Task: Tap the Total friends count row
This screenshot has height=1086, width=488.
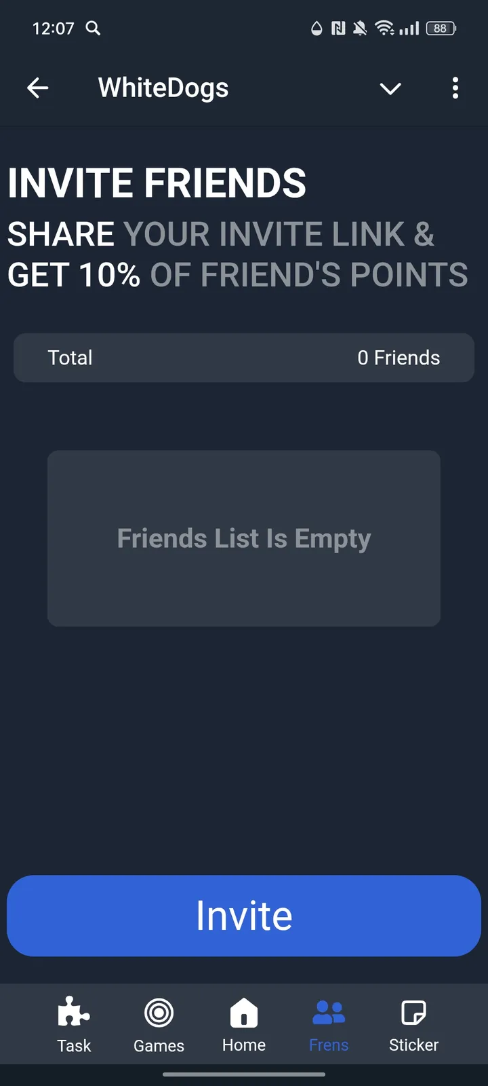Action: [x=244, y=358]
